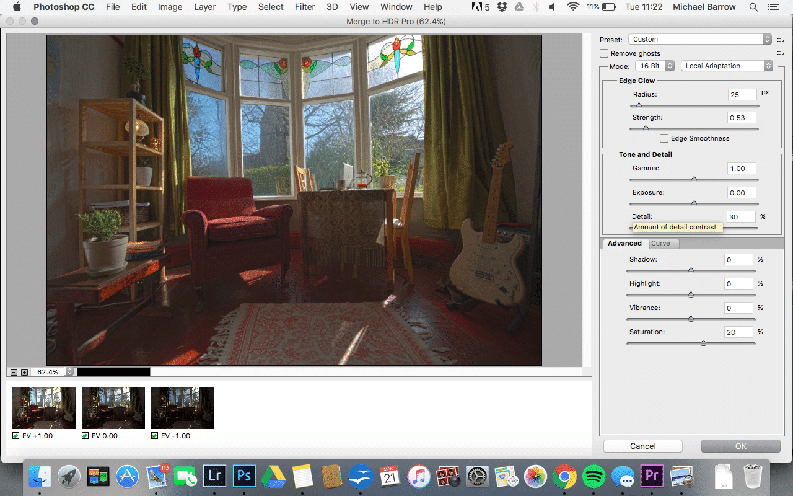The width and height of the screenshot is (793, 496).
Task: Open the Window menu
Action: point(396,7)
